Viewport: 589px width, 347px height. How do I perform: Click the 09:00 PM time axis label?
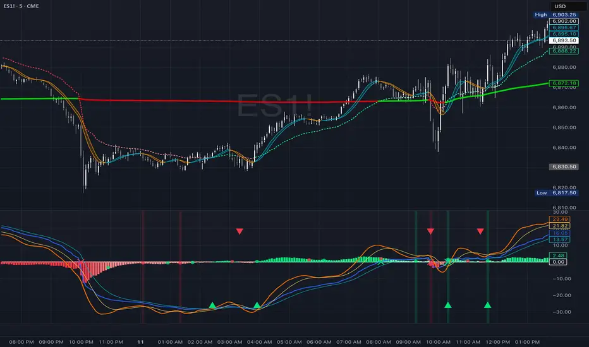click(x=51, y=342)
